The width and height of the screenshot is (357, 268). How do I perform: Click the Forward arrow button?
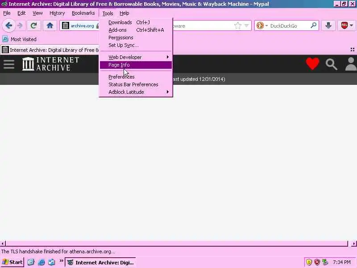pyautogui.click(x=20, y=26)
